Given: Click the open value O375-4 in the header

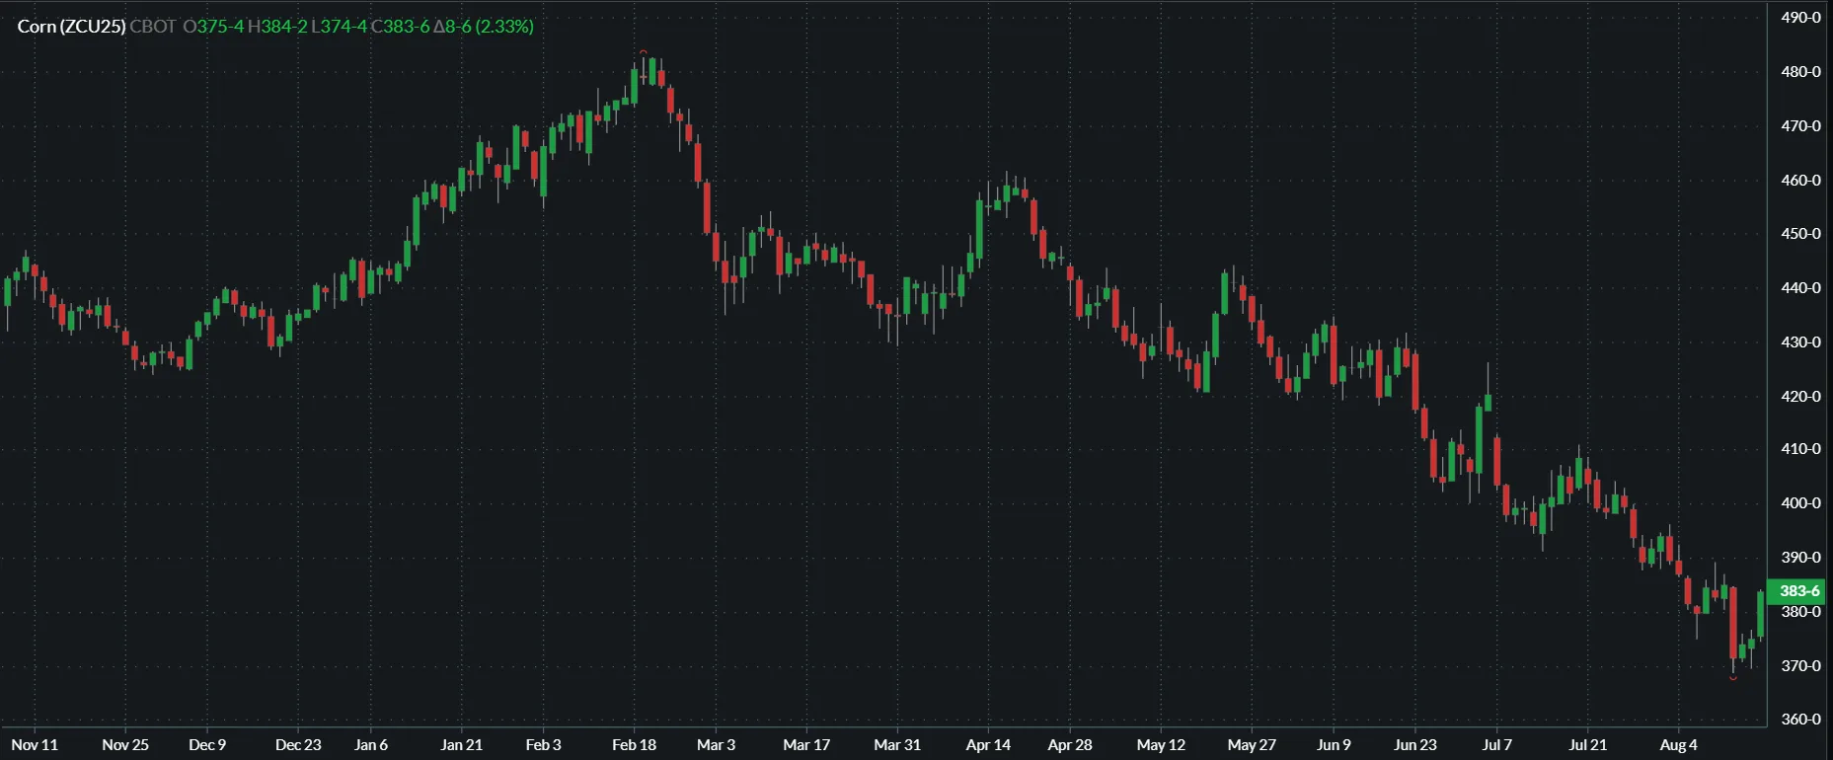Looking at the screenshot, I should (213, 27).
